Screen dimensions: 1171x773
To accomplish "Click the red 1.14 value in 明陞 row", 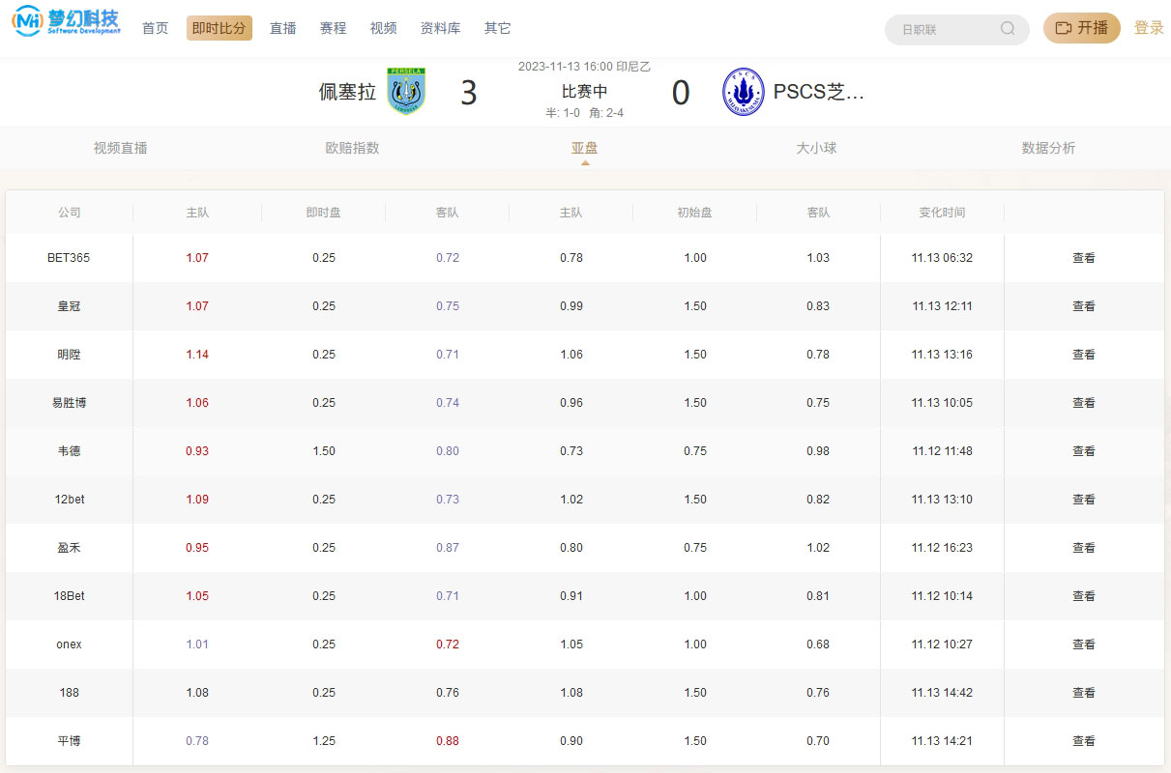I will point(197,355).
